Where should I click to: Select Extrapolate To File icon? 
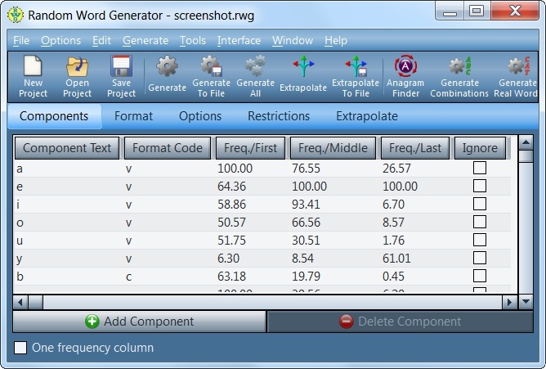point(356,76)
